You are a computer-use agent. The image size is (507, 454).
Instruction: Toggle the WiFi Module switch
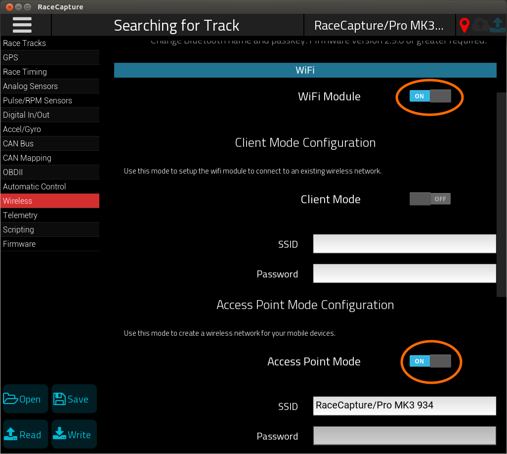pyautogui.click(x=430, y=96)
